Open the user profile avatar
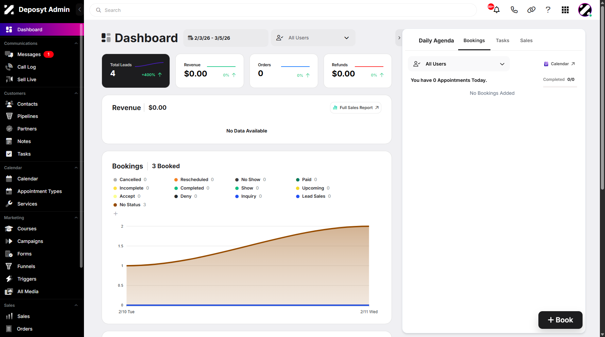The width and height of the screenshot is (605, 337). point(585,10)
